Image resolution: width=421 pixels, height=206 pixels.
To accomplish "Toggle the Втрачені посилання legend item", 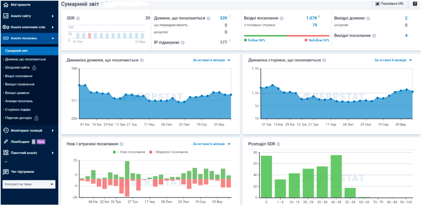I will coord(169,152).
